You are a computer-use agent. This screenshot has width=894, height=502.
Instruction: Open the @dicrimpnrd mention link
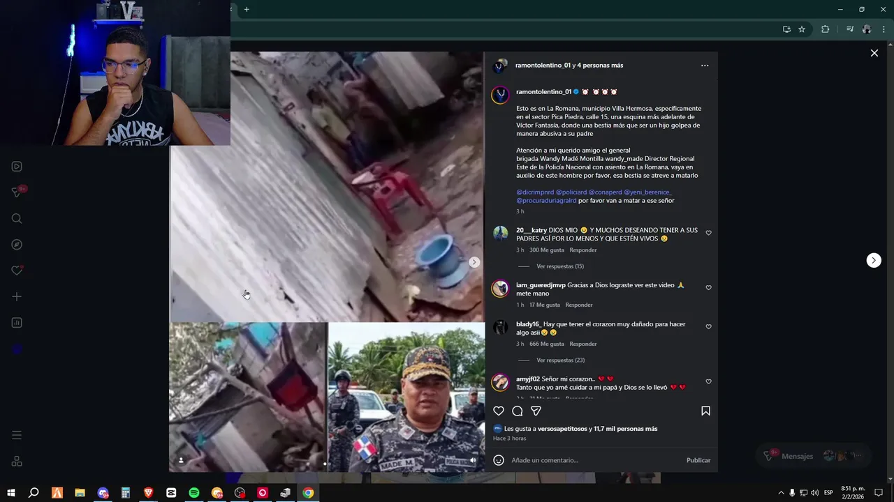[535, 192]
